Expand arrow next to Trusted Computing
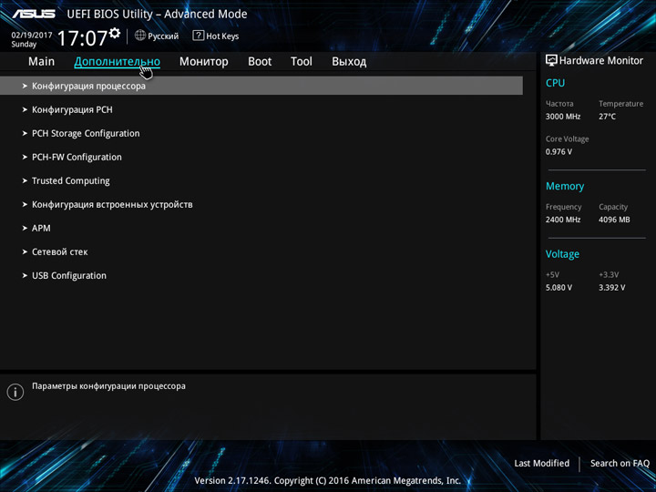 tap(25, 180)
